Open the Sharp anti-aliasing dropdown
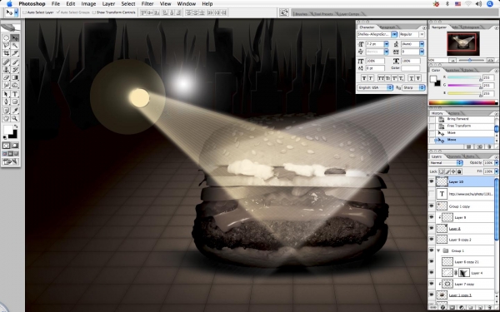 413,87
